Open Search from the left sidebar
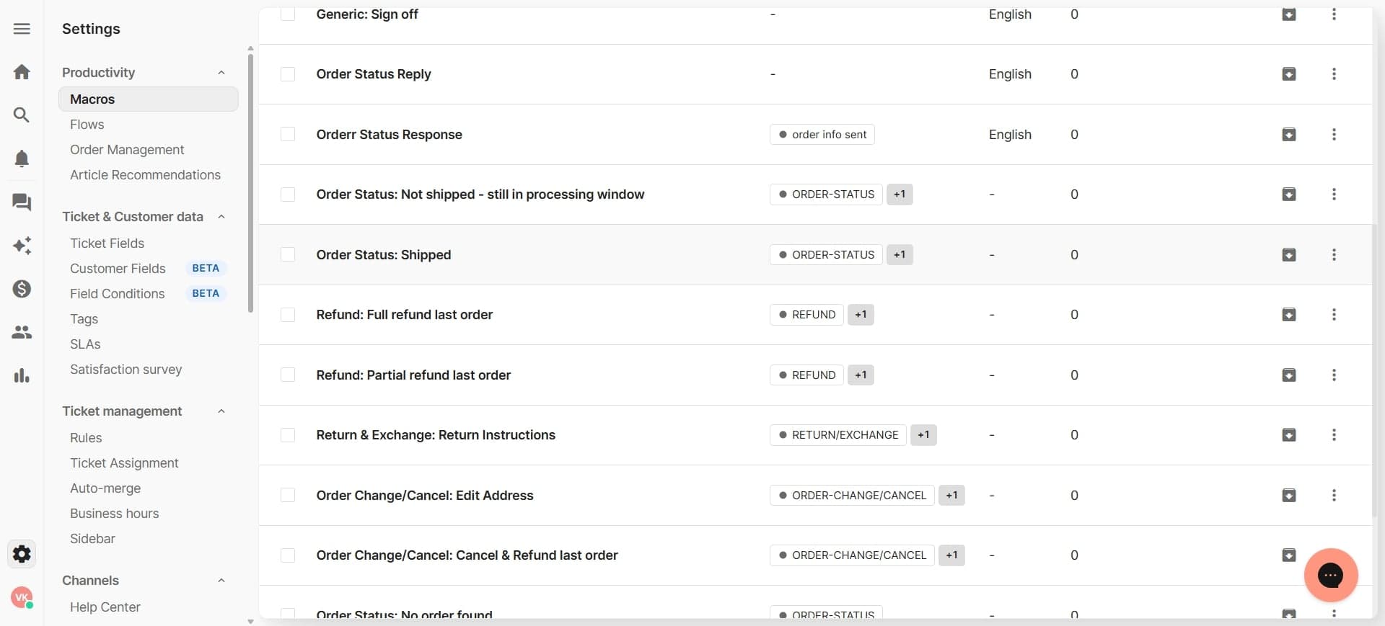The image size is (1385, 626). pos(22,115)
